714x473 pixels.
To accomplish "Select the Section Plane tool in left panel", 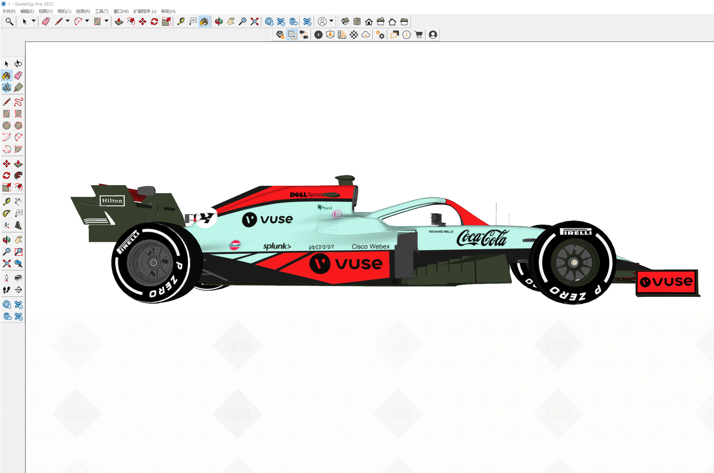I will [18, 290].
